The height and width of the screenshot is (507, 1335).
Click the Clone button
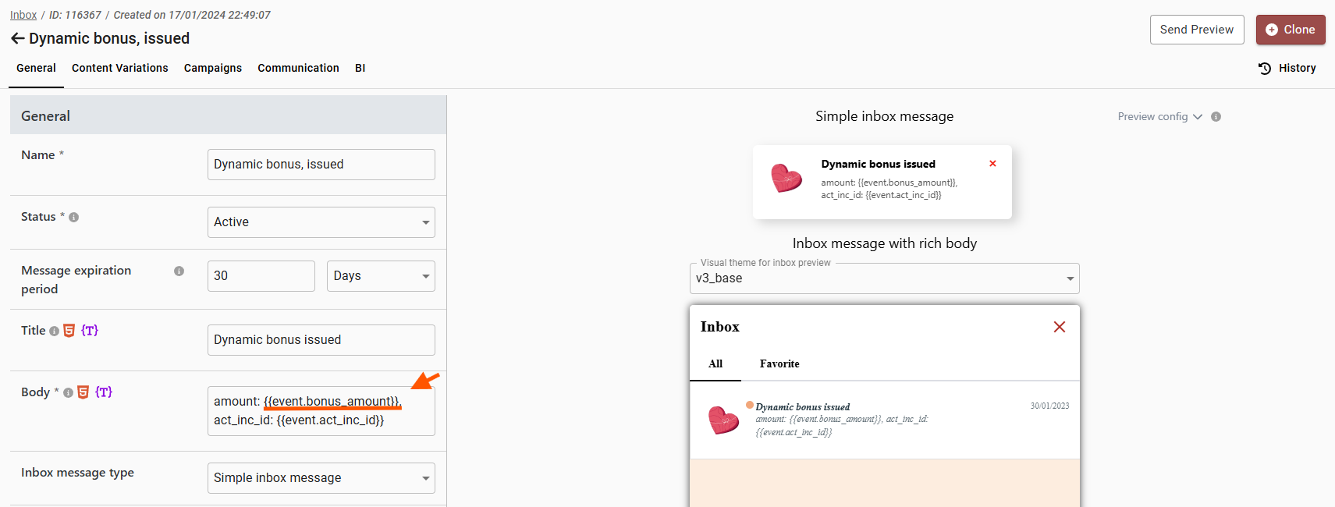[x=1290, y=30]
